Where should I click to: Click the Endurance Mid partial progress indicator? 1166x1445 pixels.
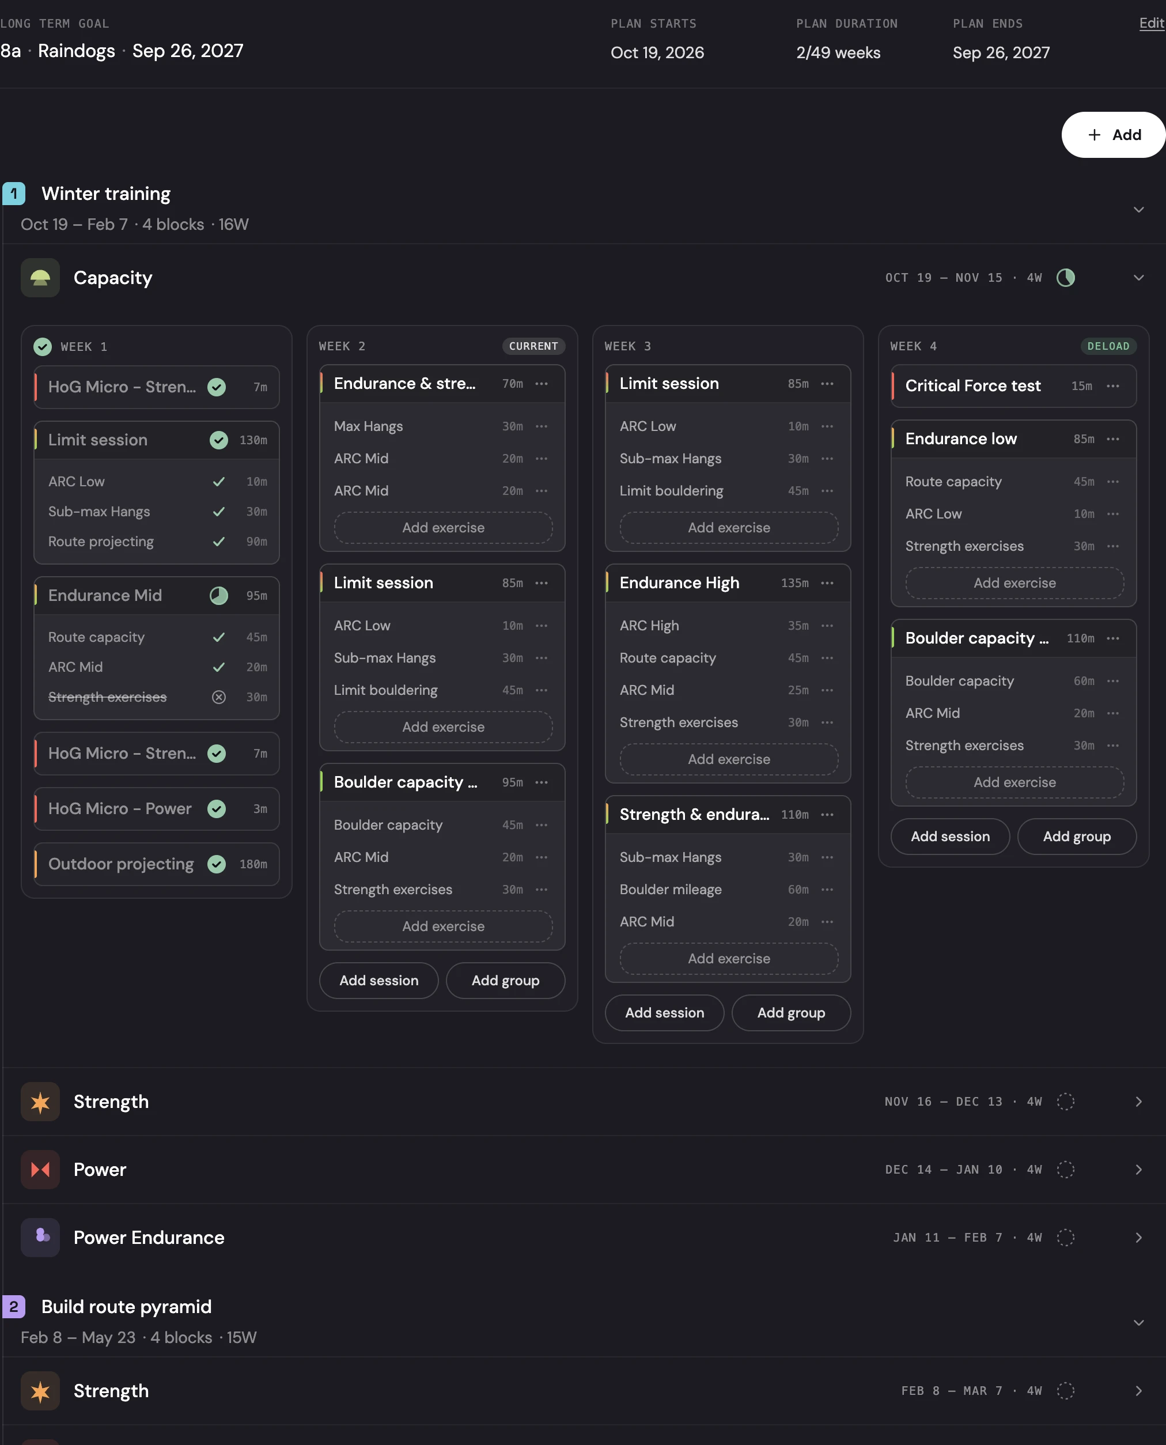(x=219, y=596)
